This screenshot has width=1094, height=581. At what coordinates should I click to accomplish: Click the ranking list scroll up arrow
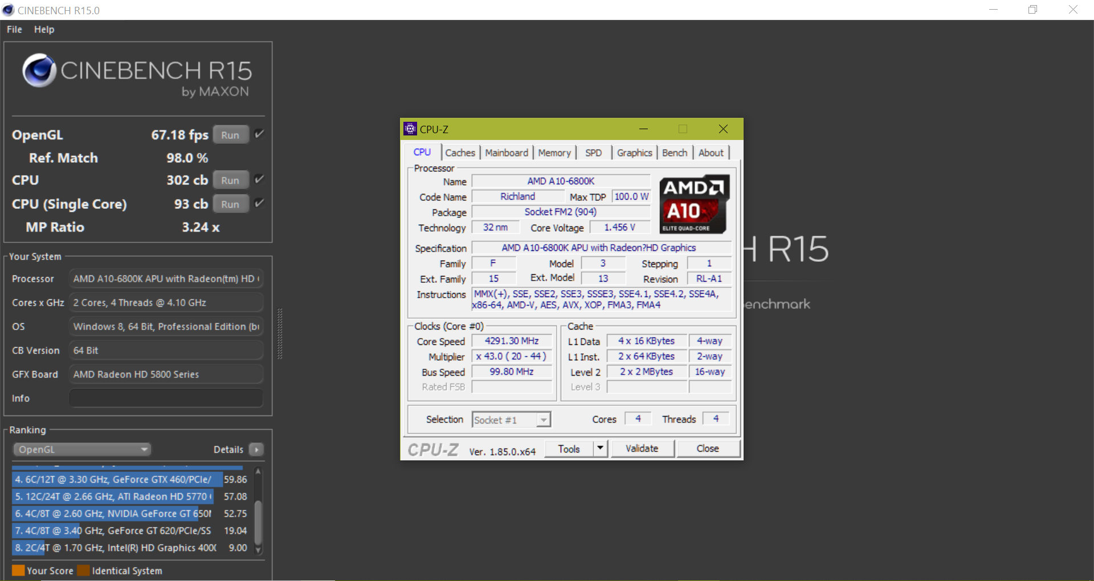258,472
